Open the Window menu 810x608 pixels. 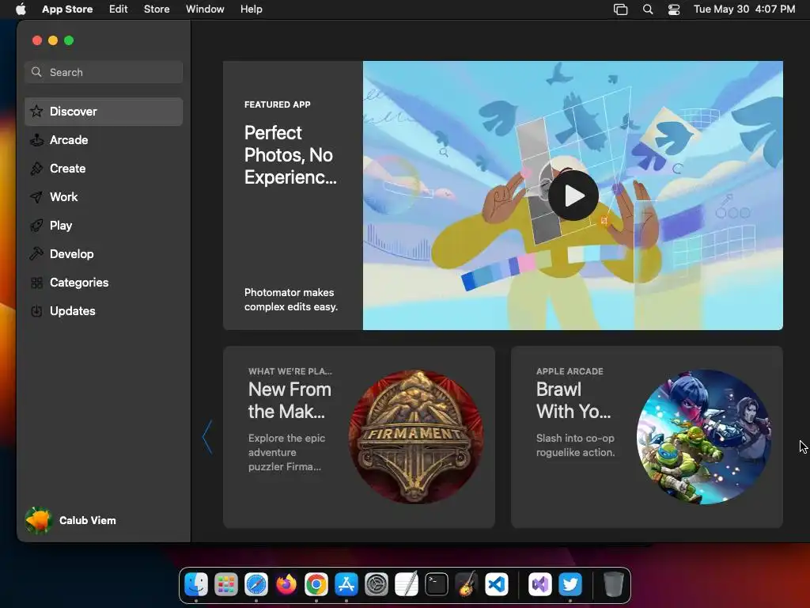[205, 9]
